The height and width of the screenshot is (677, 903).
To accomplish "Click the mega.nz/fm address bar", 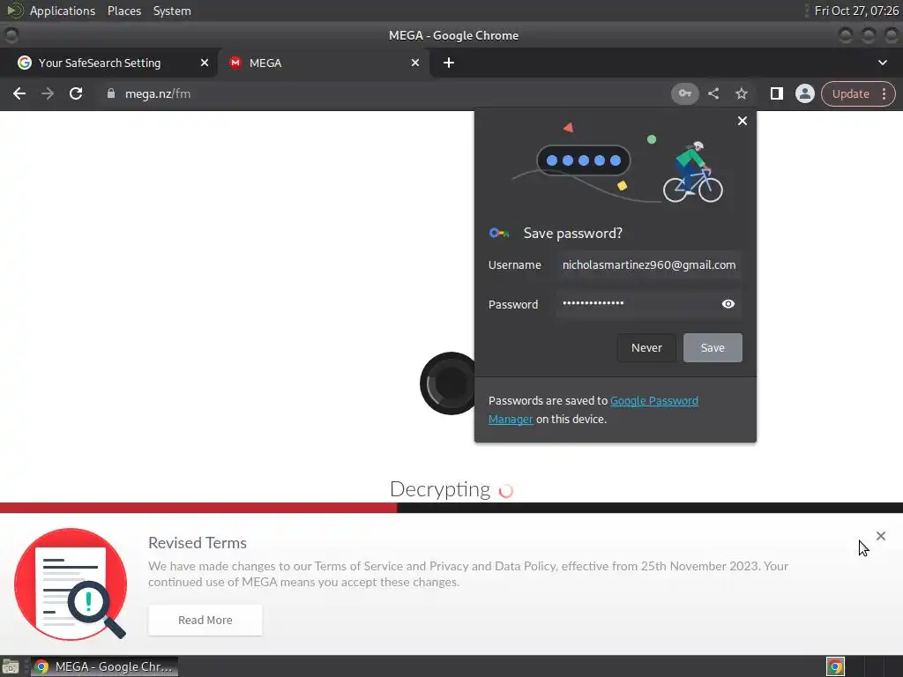I will (x=380, y=93).
